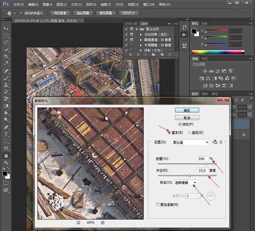Viewport: 255px width, 231px height.
Task: Toggle the 预览(P) preview checkbox
Action: coord(179,124)
